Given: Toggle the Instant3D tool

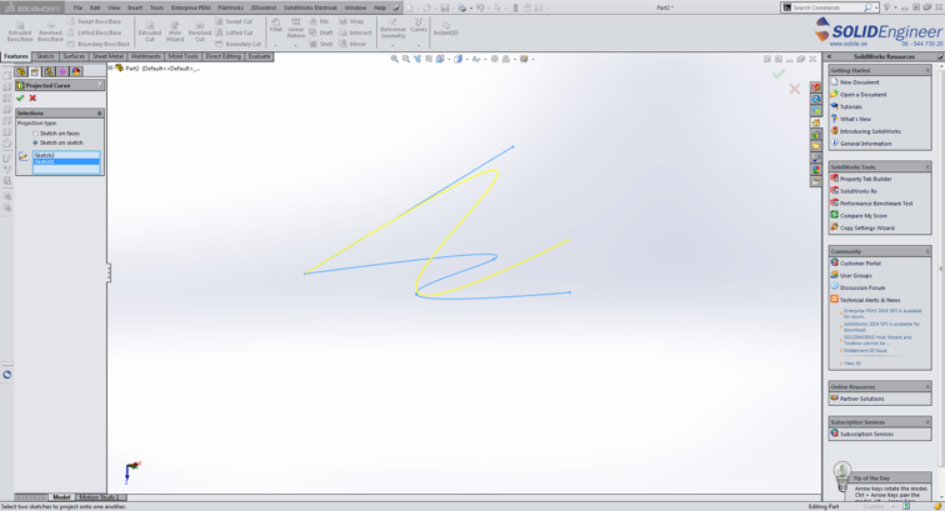Looking at the screenshot, I should coord(445,26).
